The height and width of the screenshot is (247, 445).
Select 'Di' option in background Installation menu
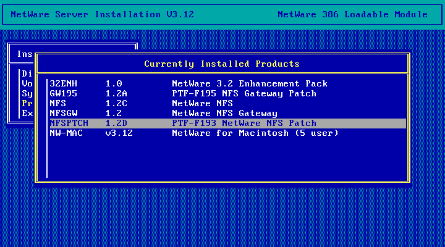[27, 73]
